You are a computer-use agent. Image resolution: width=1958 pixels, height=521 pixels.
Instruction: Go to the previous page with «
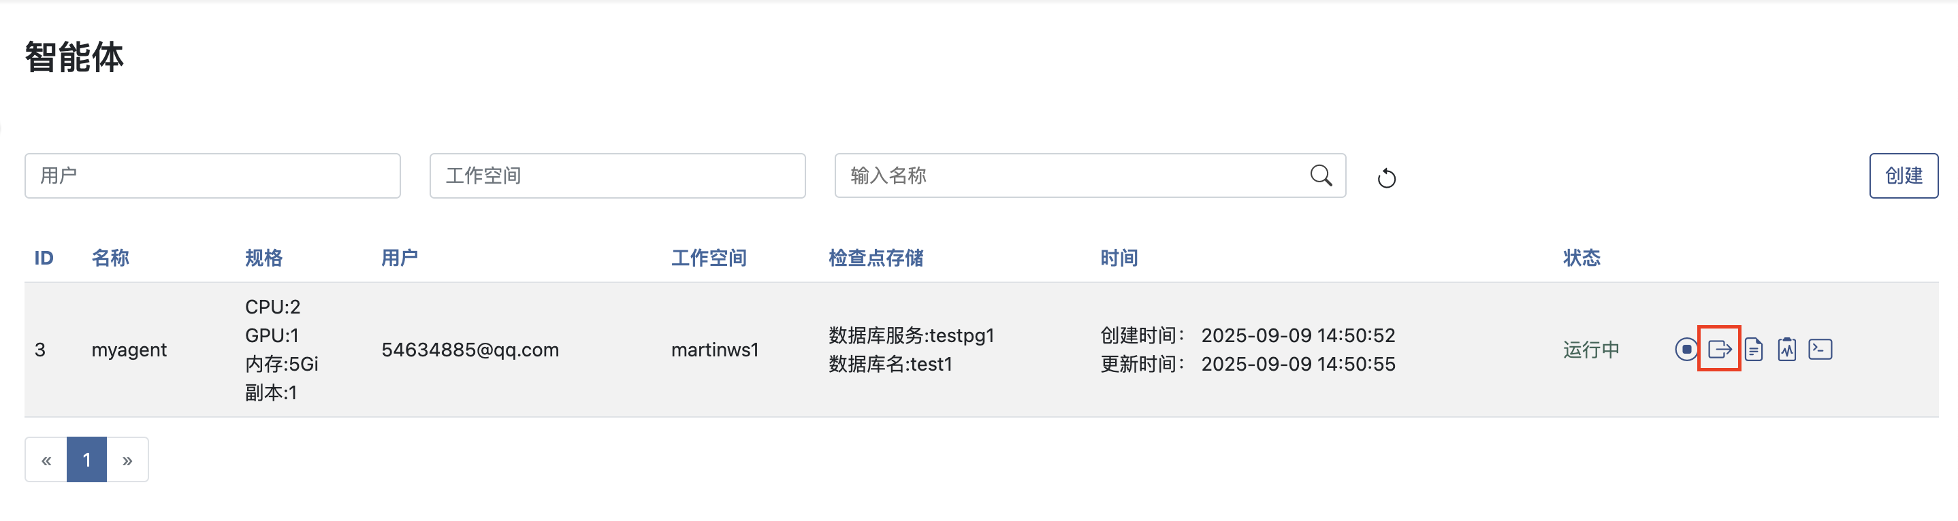click(46, 460)
